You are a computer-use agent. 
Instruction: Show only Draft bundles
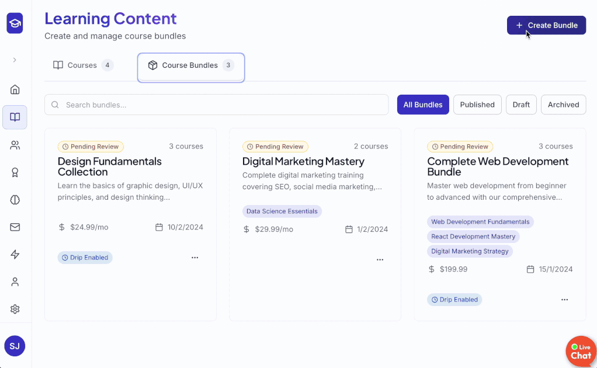[521, 105]
